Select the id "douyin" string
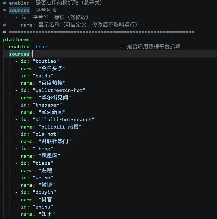Viewport: 217px width, 219px height. pyautogui.click(x=44, y=192)
